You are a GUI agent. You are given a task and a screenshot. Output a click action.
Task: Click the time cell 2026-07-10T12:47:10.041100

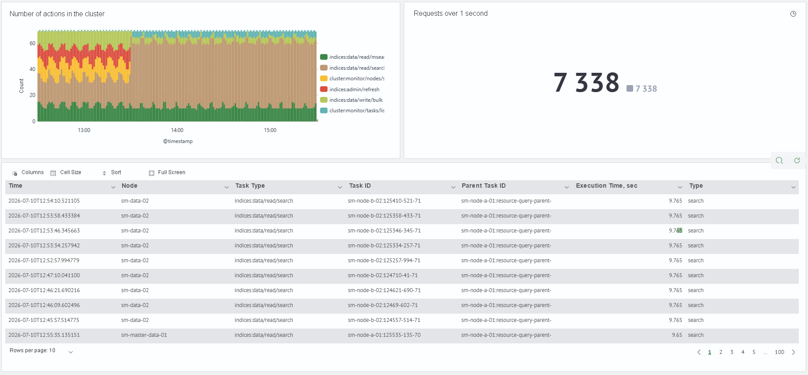[x=44, y=275]
